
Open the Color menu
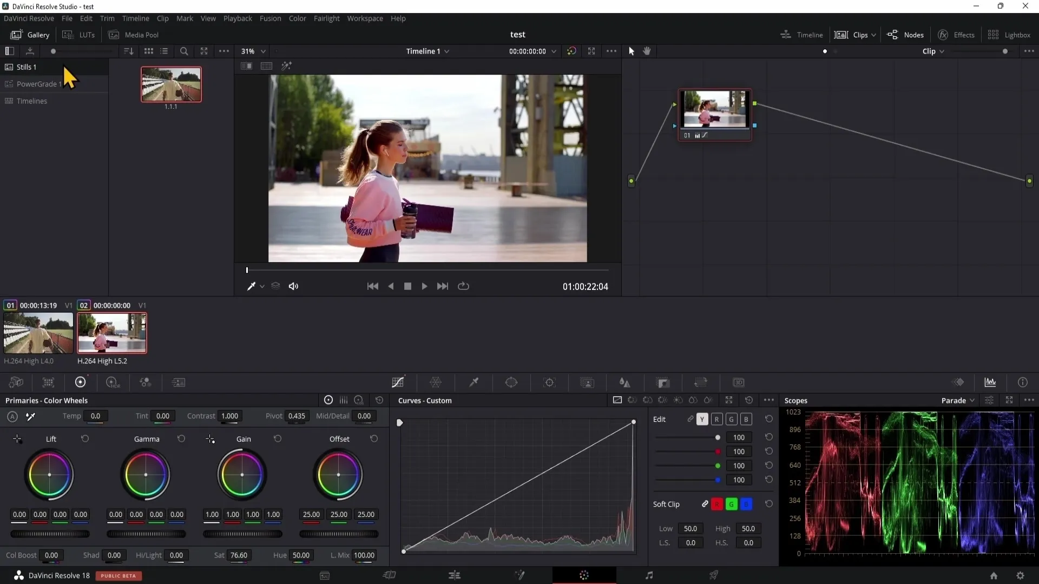297,18
